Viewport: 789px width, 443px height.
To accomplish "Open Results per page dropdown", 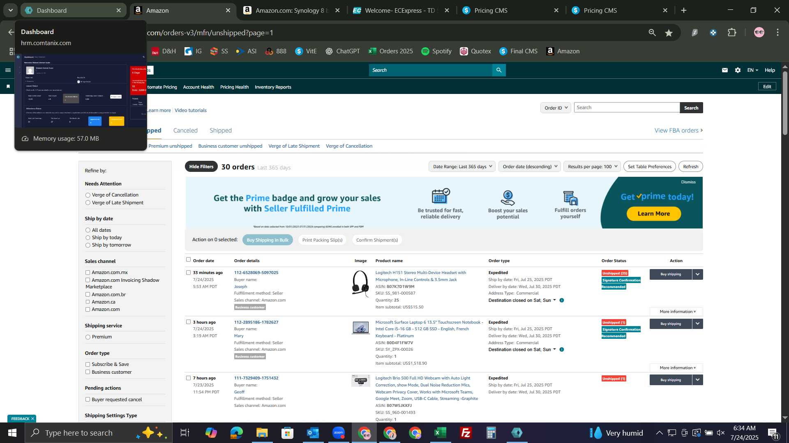I will coord(592,167).
